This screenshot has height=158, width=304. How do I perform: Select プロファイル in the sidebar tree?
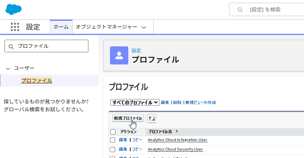click(x=36, y=80)
